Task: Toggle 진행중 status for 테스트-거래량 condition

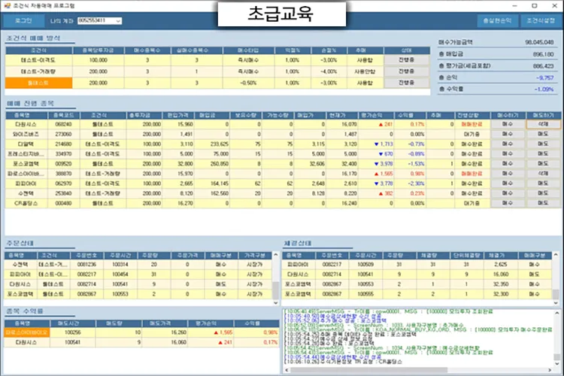Action: (x=408, y=71)
